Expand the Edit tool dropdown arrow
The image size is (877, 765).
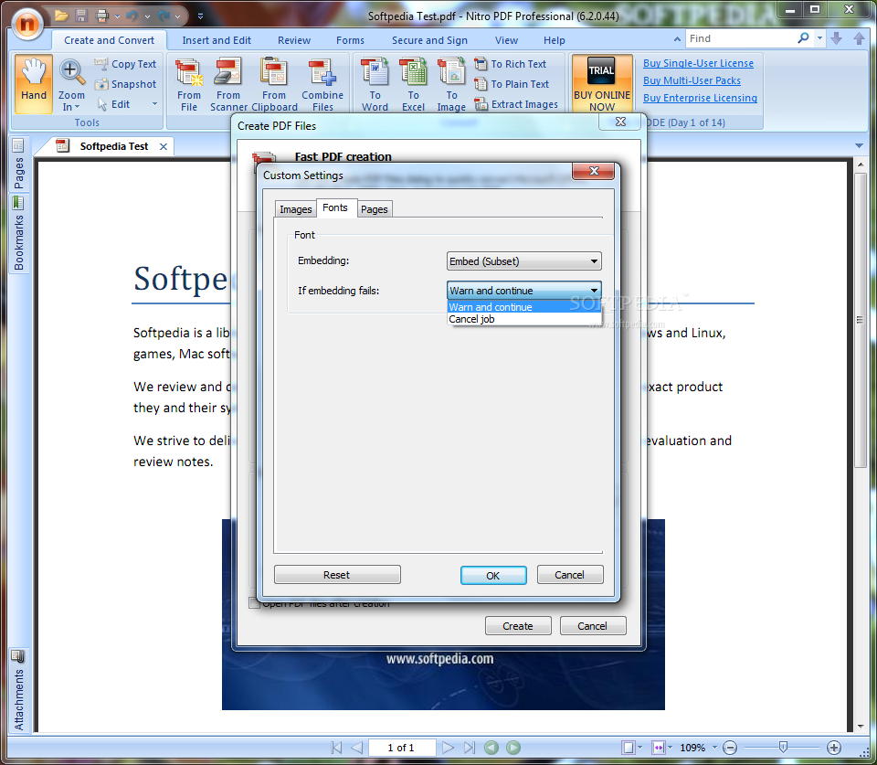pyautogui.click(x=155, y=104)
